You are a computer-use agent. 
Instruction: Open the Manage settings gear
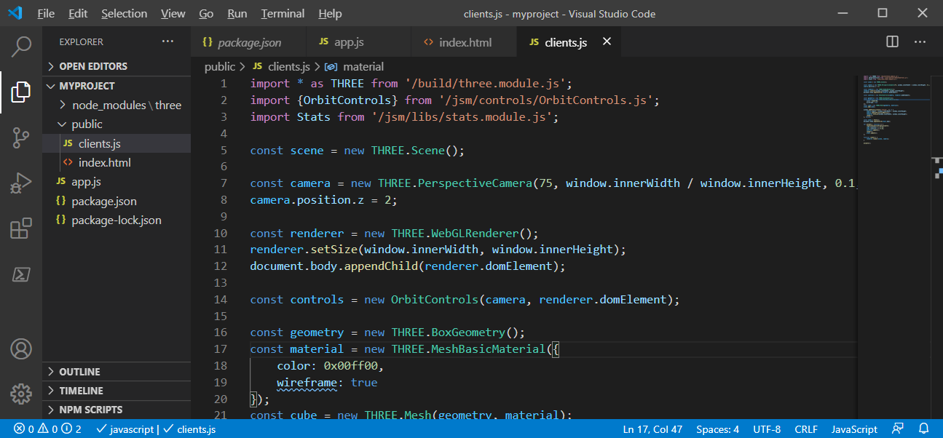21,394
